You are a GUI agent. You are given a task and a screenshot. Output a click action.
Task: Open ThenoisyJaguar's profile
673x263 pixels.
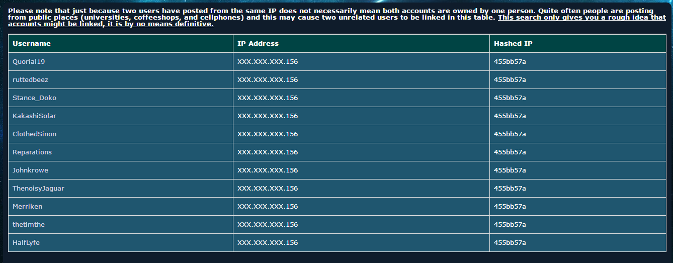[38, 189]
